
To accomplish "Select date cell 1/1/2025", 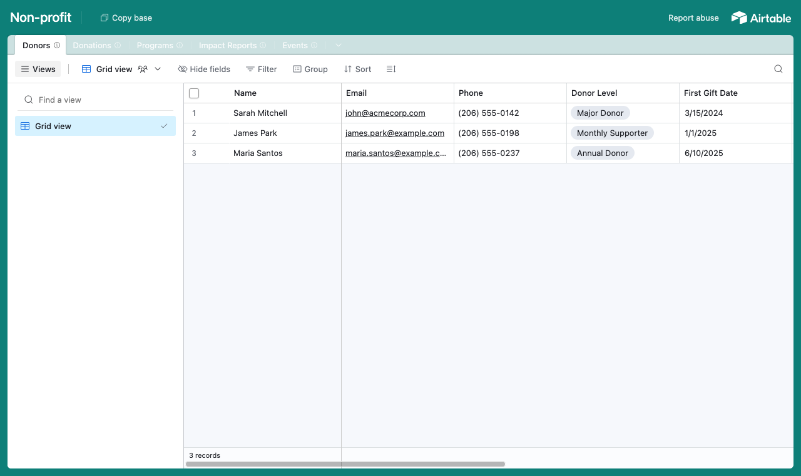I will tap(735, 133).
